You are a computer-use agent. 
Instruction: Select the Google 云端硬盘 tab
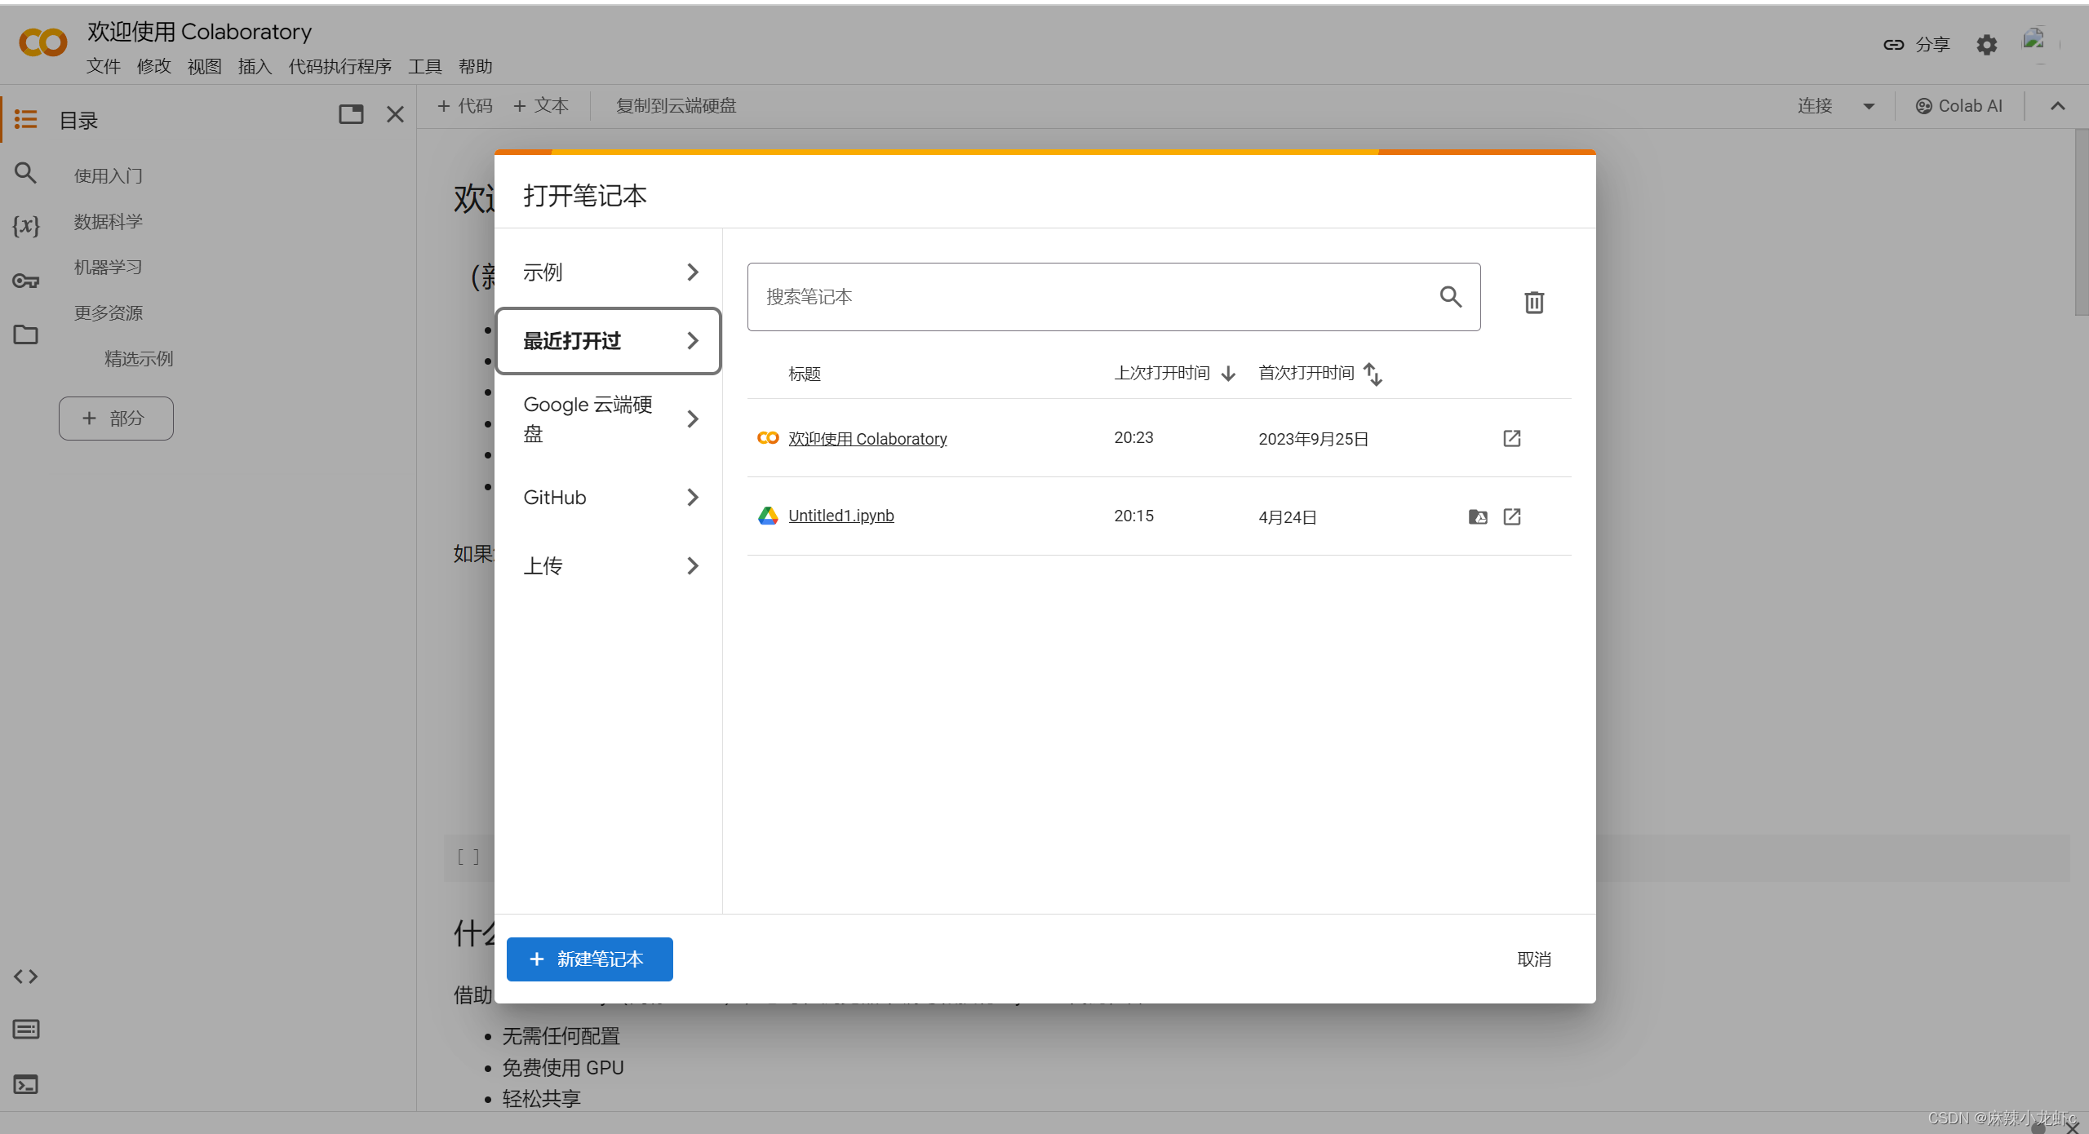click(609, 419)
